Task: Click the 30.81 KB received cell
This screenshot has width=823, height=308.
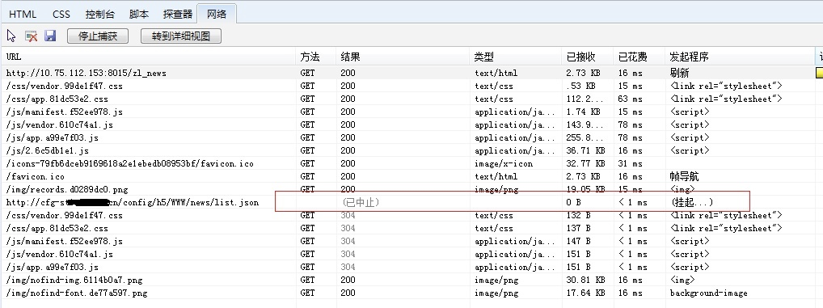Action: (x=585, y=280)
